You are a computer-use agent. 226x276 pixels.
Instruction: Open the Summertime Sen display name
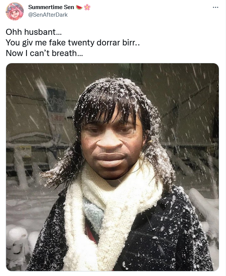tap(51, 7)
